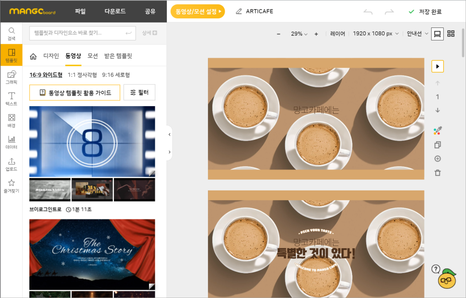This screenshot has height=298, width=466.
Task: Select 9:16 세로형 ratio option
Action: coord(116,75)
